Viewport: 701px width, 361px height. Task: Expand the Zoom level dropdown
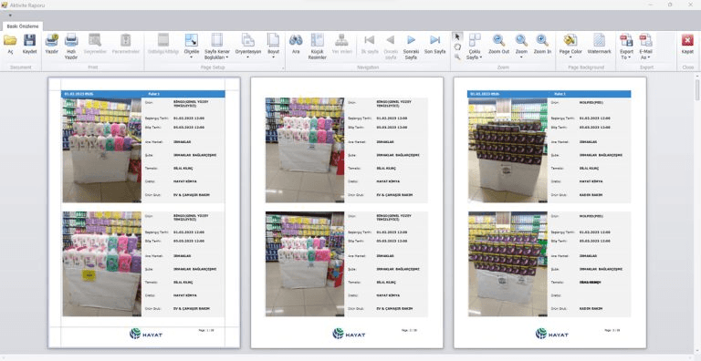[521, 46]
